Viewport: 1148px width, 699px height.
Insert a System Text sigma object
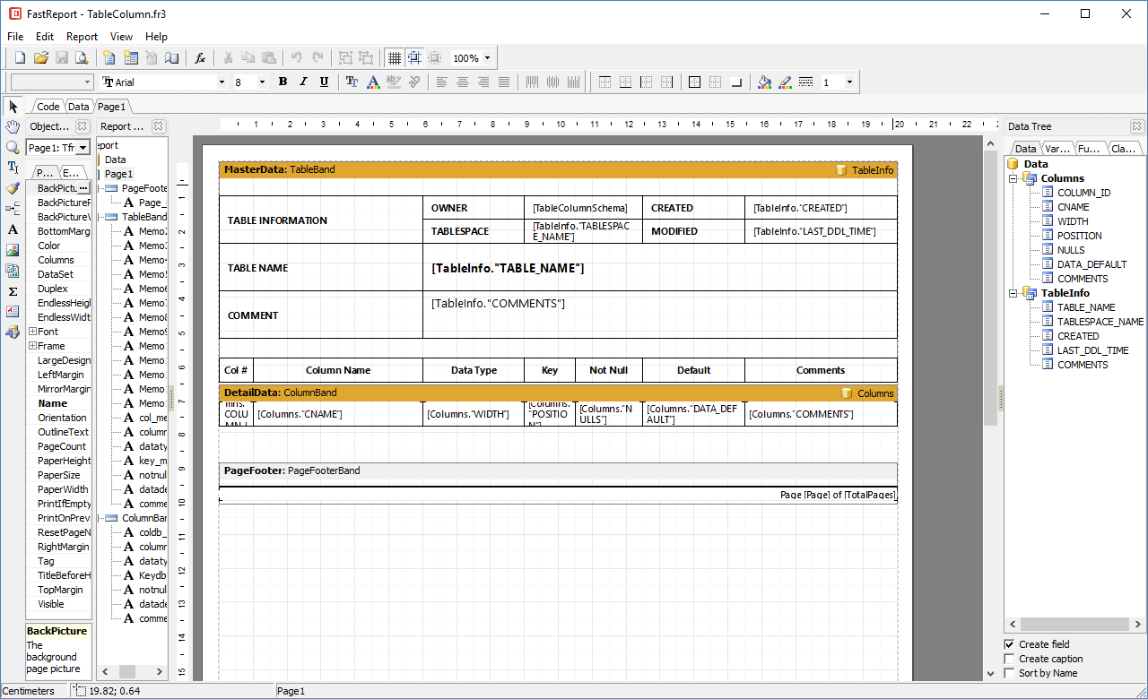pyautogui.click(x=13, y=291)
